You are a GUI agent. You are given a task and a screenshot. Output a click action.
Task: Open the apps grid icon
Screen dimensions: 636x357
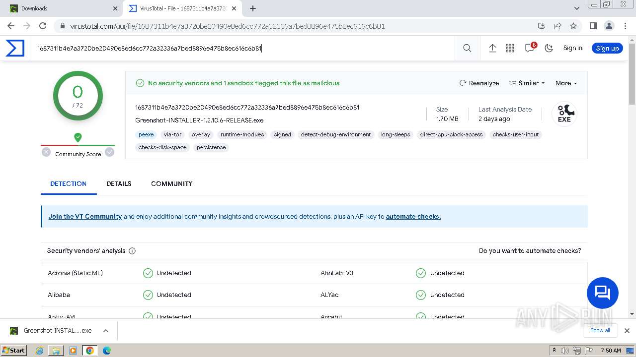point(510,48)
